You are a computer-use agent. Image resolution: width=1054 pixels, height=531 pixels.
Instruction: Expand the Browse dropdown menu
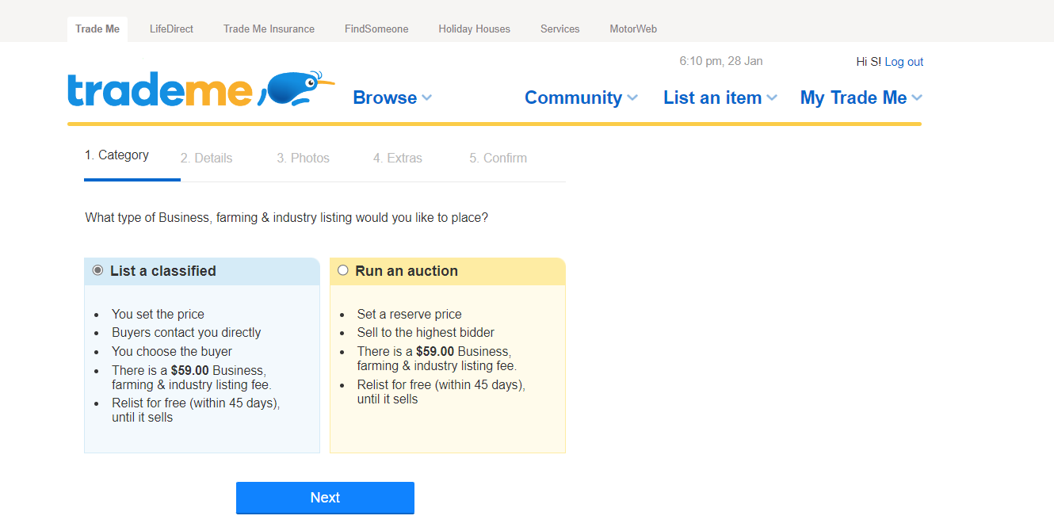(x=392, y=97)
